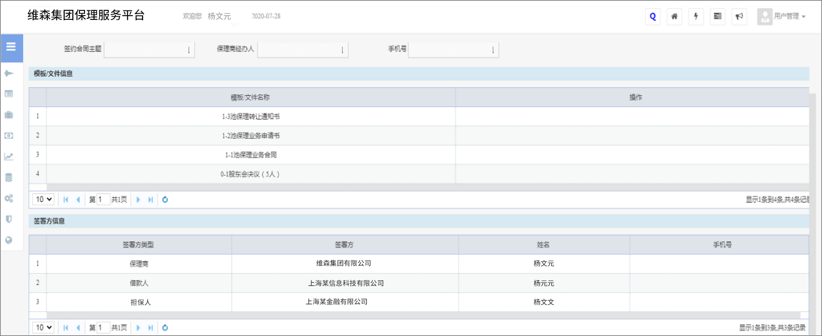
Task: Open the page-size dropdown under 签署方信息
Action: tap(43, 328)
